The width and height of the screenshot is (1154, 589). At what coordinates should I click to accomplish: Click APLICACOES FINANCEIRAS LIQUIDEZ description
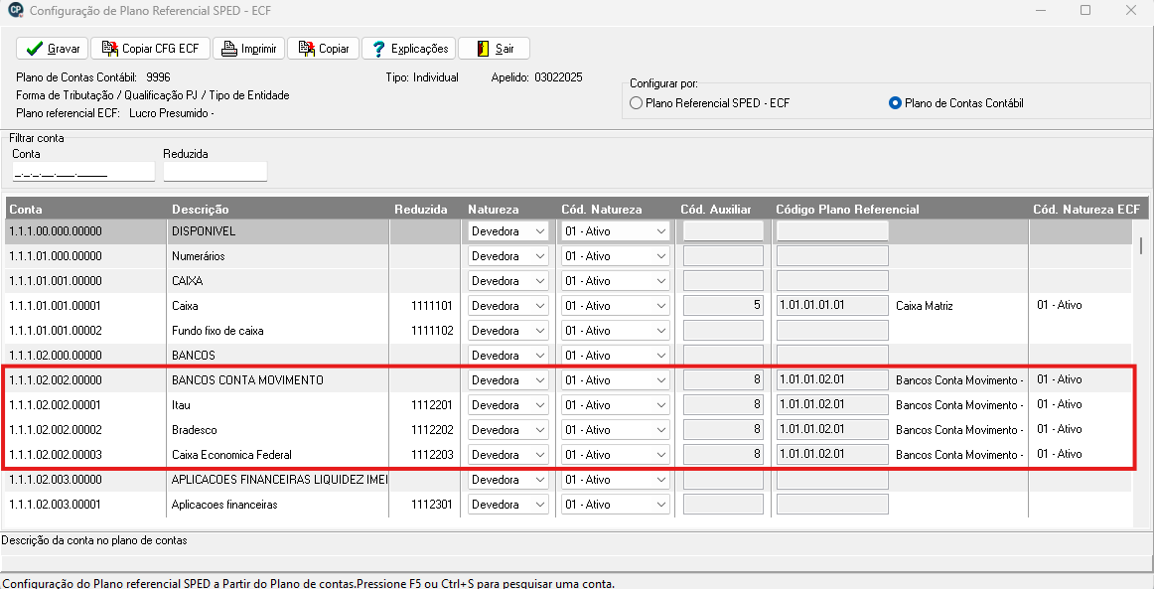click(x=279, y=480)
